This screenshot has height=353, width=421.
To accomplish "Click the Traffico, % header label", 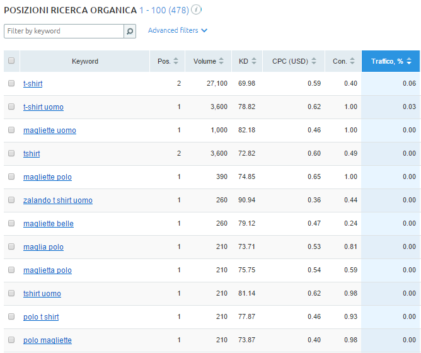I will point(387,61).
